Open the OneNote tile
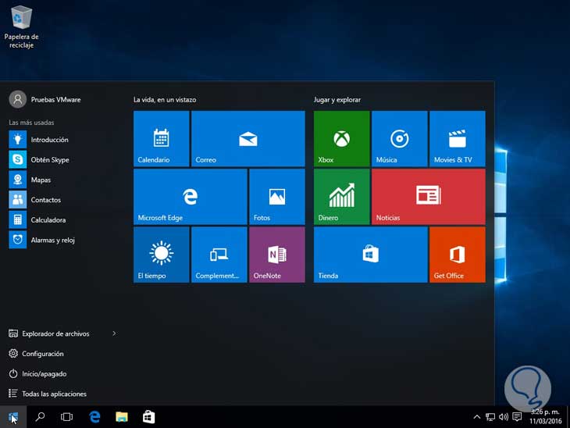 [276, 254]
